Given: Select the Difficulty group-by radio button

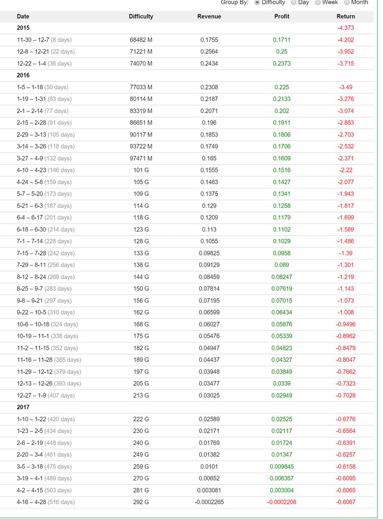Looking at the screenshot, I should (257, 3).
